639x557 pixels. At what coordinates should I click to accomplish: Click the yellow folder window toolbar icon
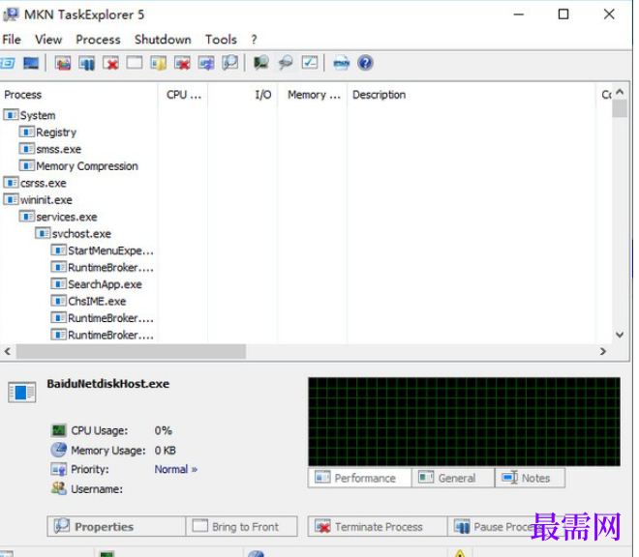(x=159, y=63)
